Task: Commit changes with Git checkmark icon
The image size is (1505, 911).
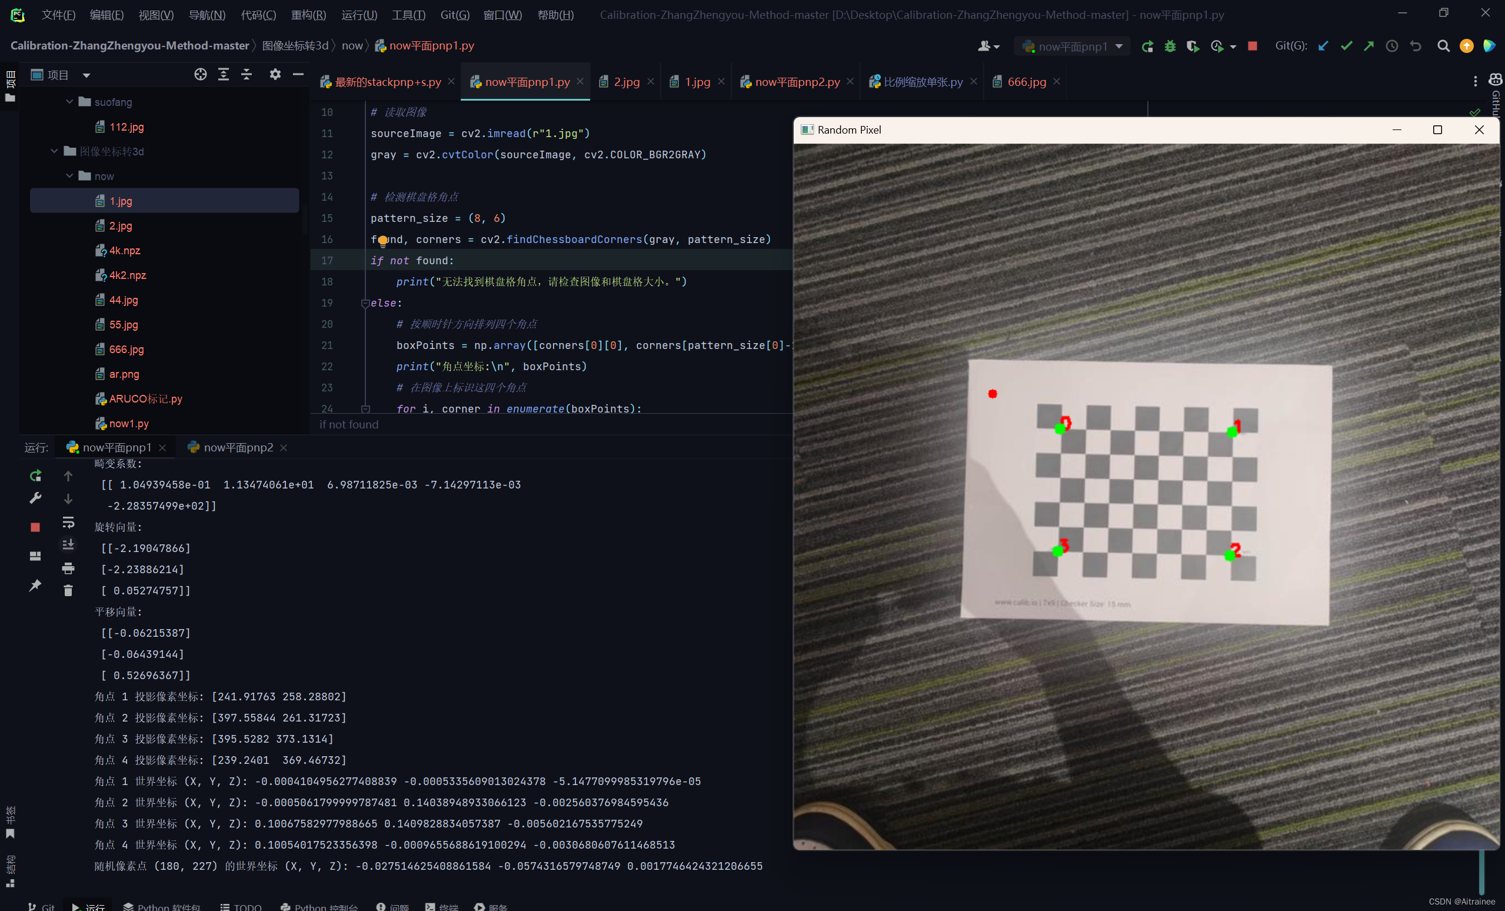Action: (1346, 46)
